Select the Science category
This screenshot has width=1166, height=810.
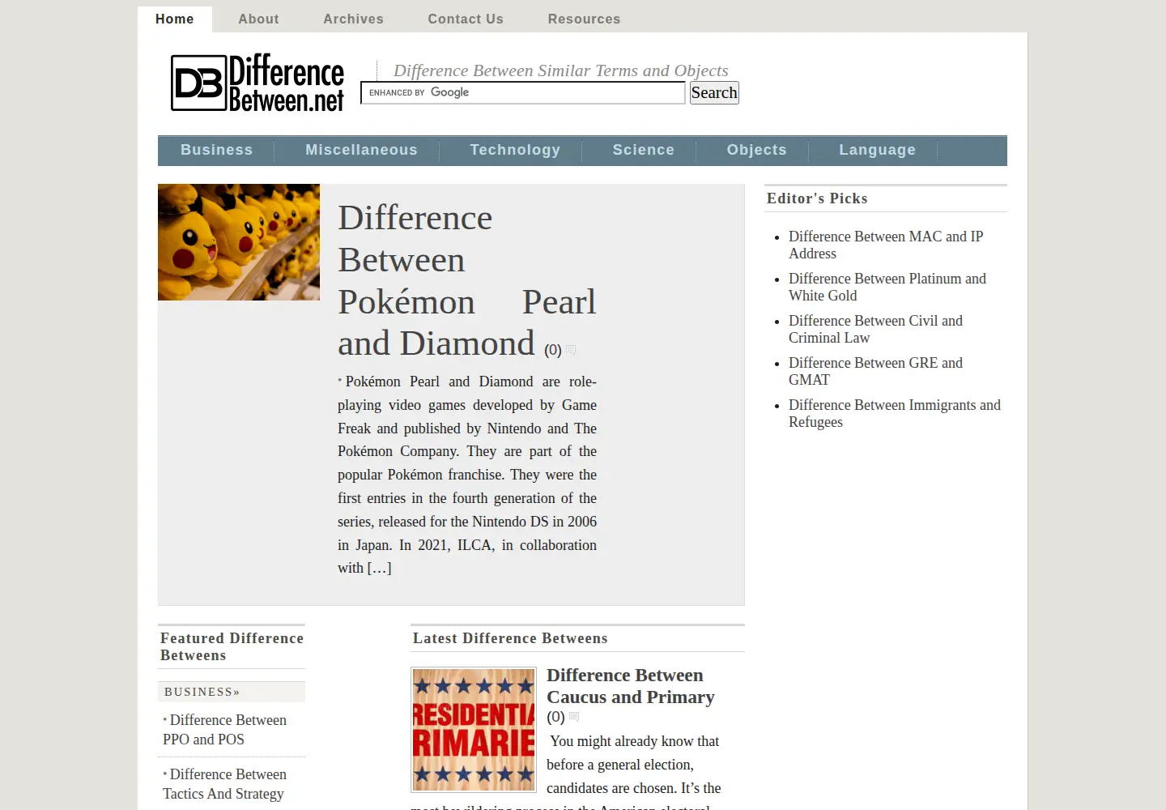(x=643, y=150)
